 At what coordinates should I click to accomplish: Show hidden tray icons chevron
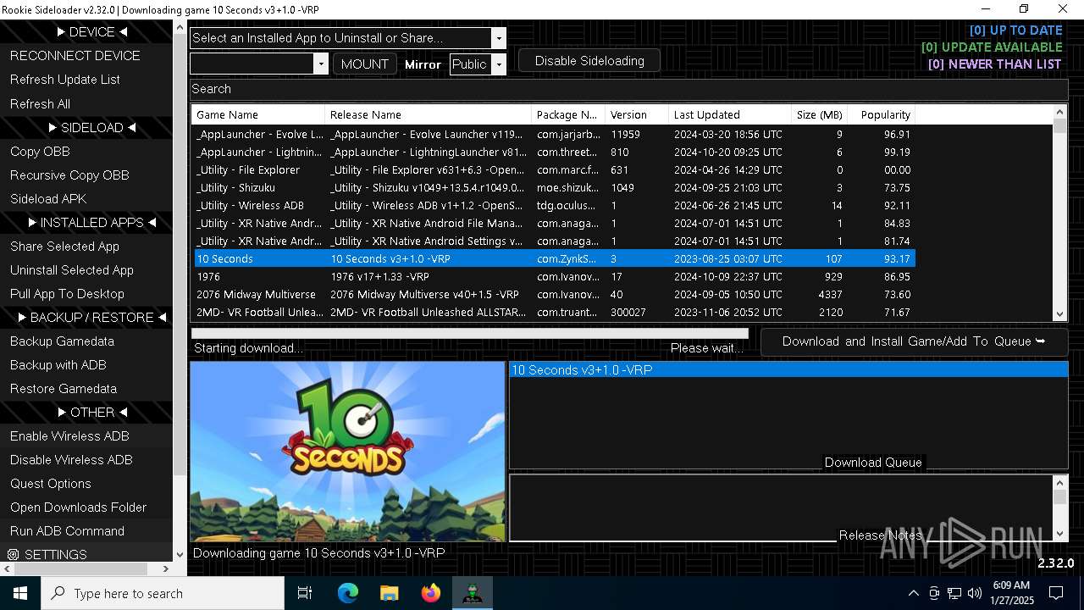coord(913,593)
